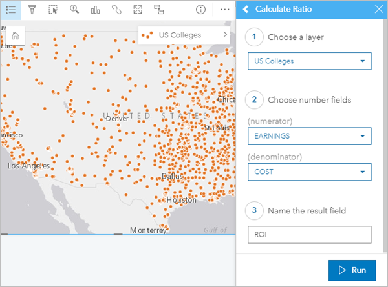Close the Calculate Ratio pane
This screenshot has width=388, height=287.
click(x=379, y=10)
